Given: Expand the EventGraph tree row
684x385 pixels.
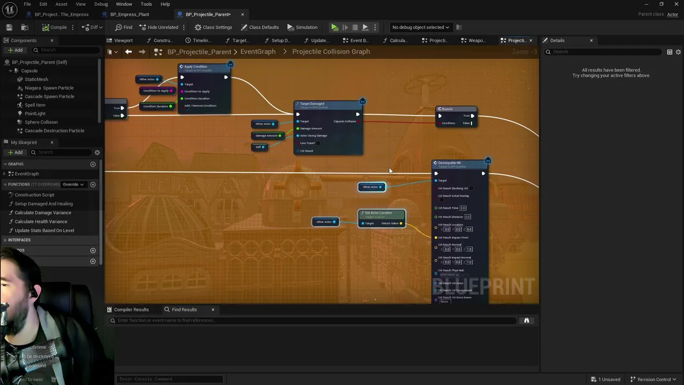Looking at the screenshot, I should coord(4,174).
